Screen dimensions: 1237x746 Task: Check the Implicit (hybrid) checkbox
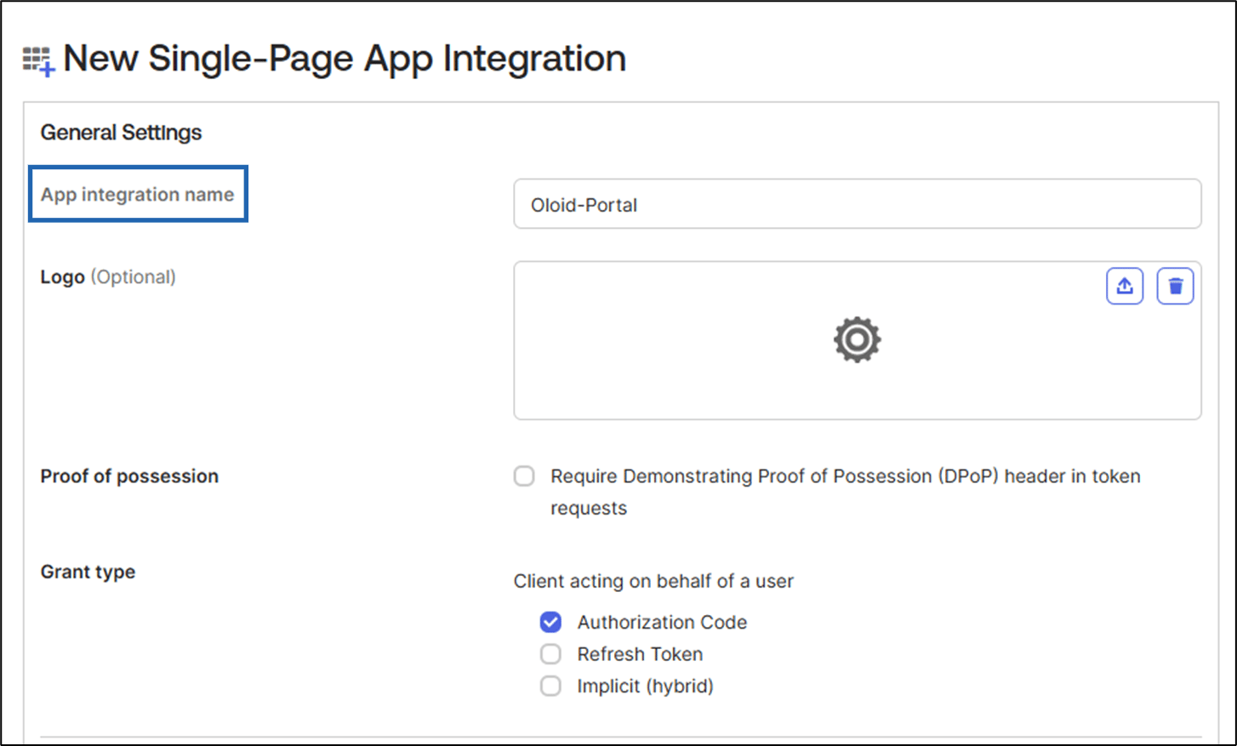(550, 686)
